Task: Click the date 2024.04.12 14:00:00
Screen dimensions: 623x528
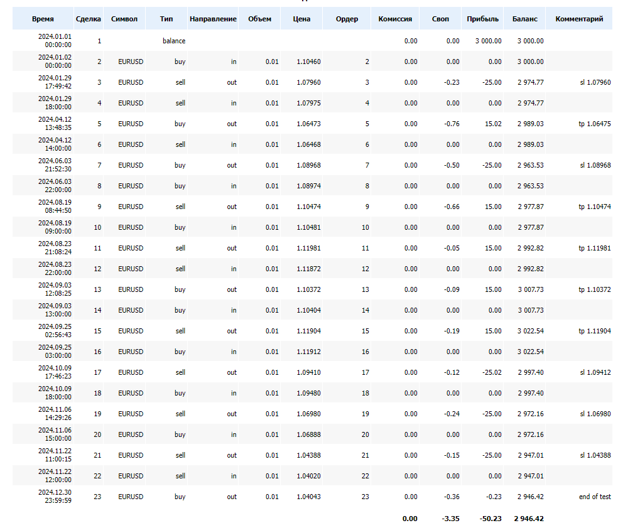Action: [x=55, y=144]
